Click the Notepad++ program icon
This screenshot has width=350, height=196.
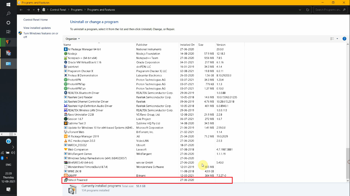(x=66, y=58)
